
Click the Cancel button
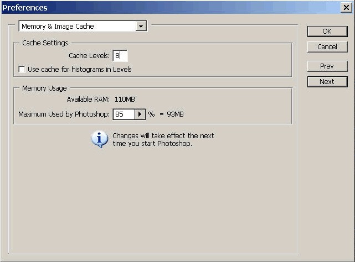(x=327, y=47)
